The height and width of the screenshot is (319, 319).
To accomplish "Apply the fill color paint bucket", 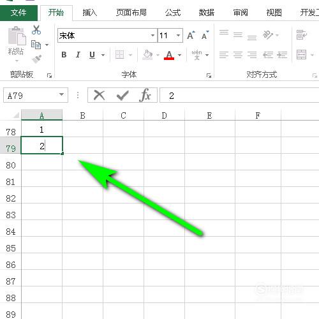I will coord(147,55).
